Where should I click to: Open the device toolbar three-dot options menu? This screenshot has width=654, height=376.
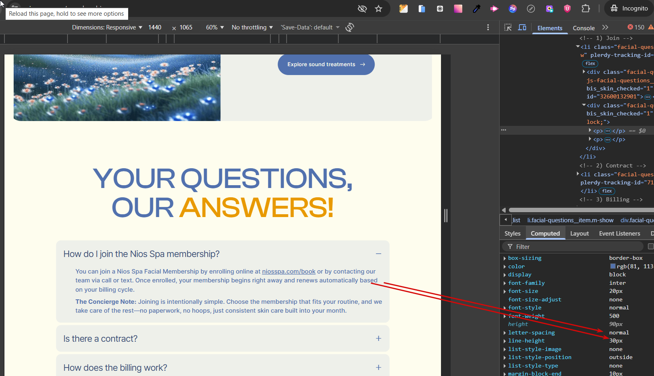(x=488, y=27)
